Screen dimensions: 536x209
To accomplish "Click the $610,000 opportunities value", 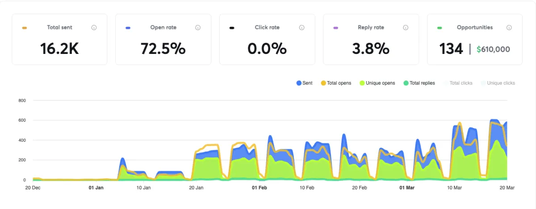I will coord(493,49).
